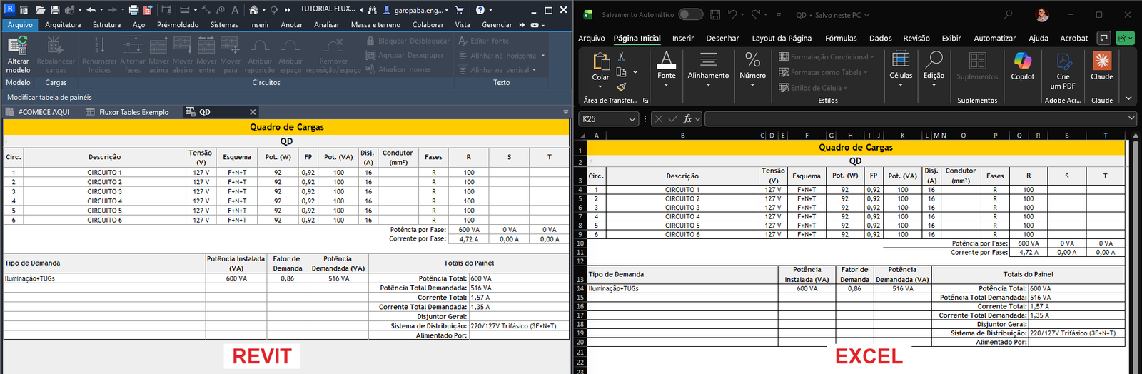Click the Revit undo arrow
Image resolution: width=1142 pixels, height=374 pixels.
(x=91, y=10)
